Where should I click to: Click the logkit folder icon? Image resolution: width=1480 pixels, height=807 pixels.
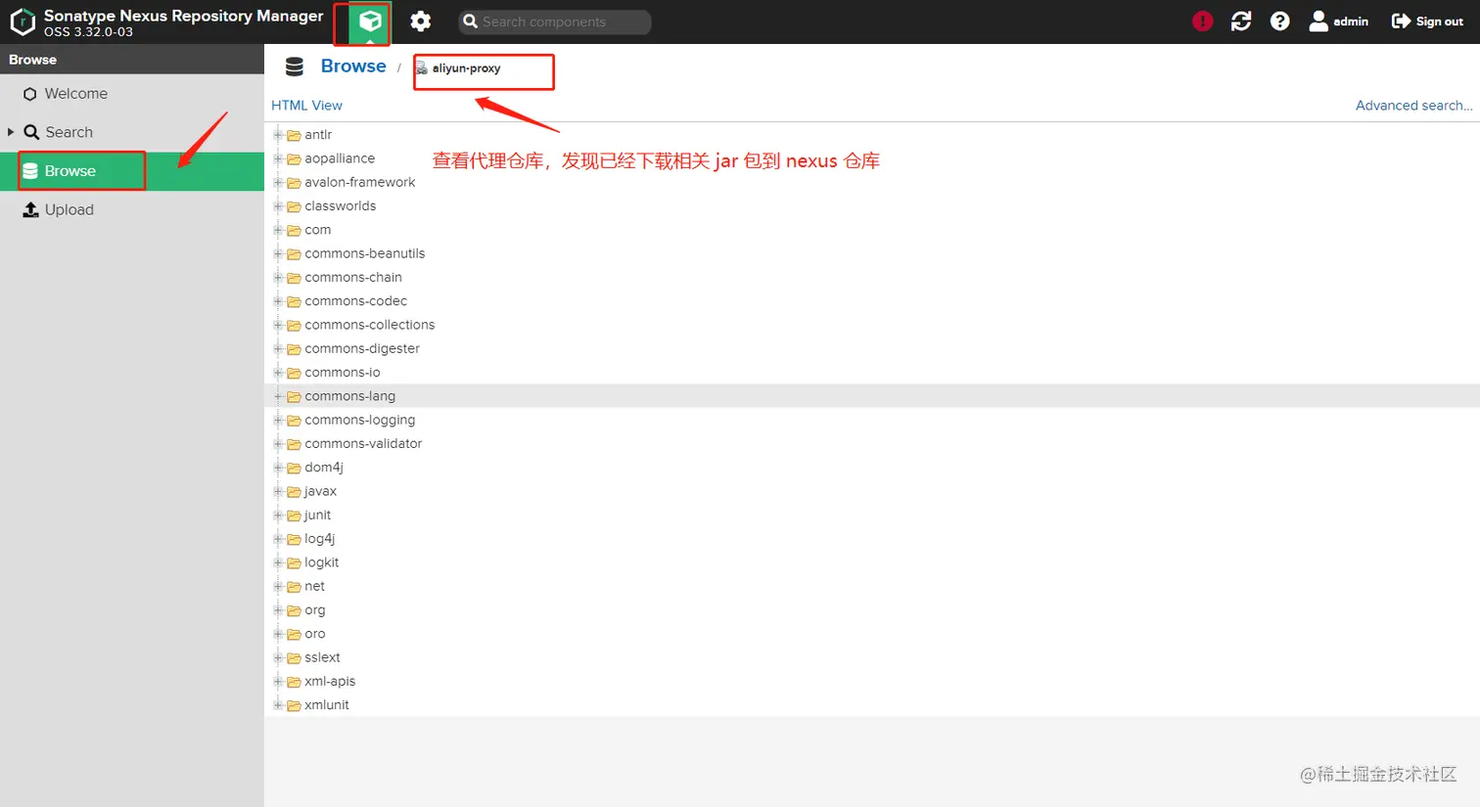294,563
